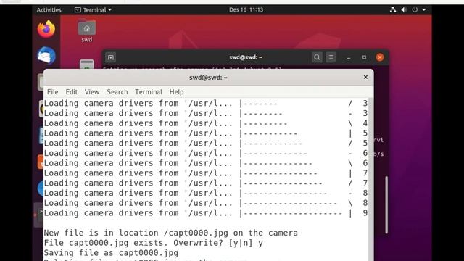464x261 pixels.
Task: Open the Edit menu
Action: pos(71,92)
